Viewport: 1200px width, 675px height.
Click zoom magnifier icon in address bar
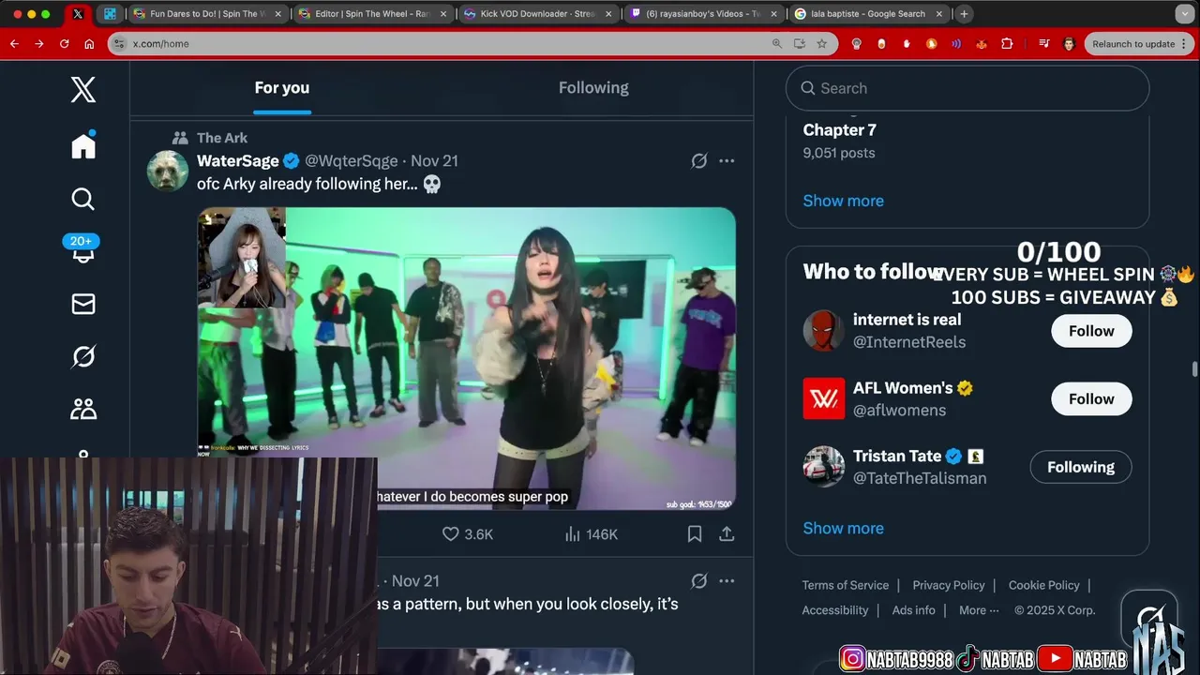tap(777, 44)
